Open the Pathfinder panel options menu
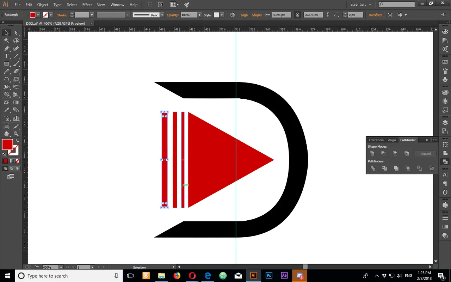 point(435,140)
